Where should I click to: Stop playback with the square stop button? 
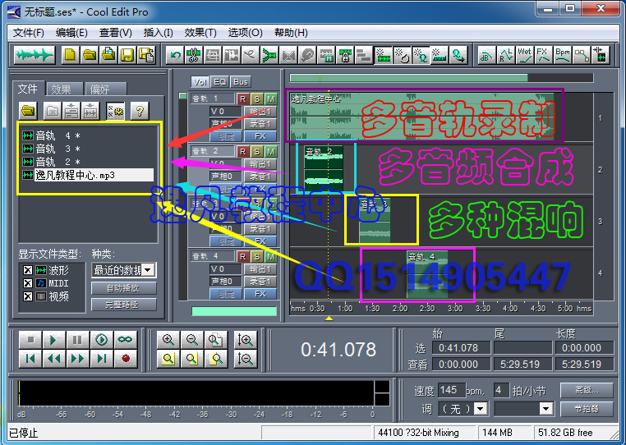pyautogui.click(x=30, y=340)
